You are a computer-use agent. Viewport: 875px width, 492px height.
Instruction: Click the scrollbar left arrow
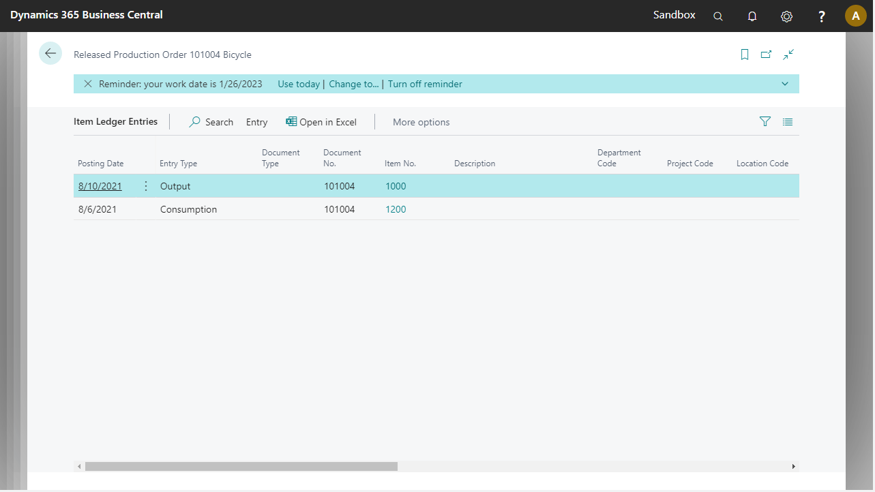pos(79,466)
